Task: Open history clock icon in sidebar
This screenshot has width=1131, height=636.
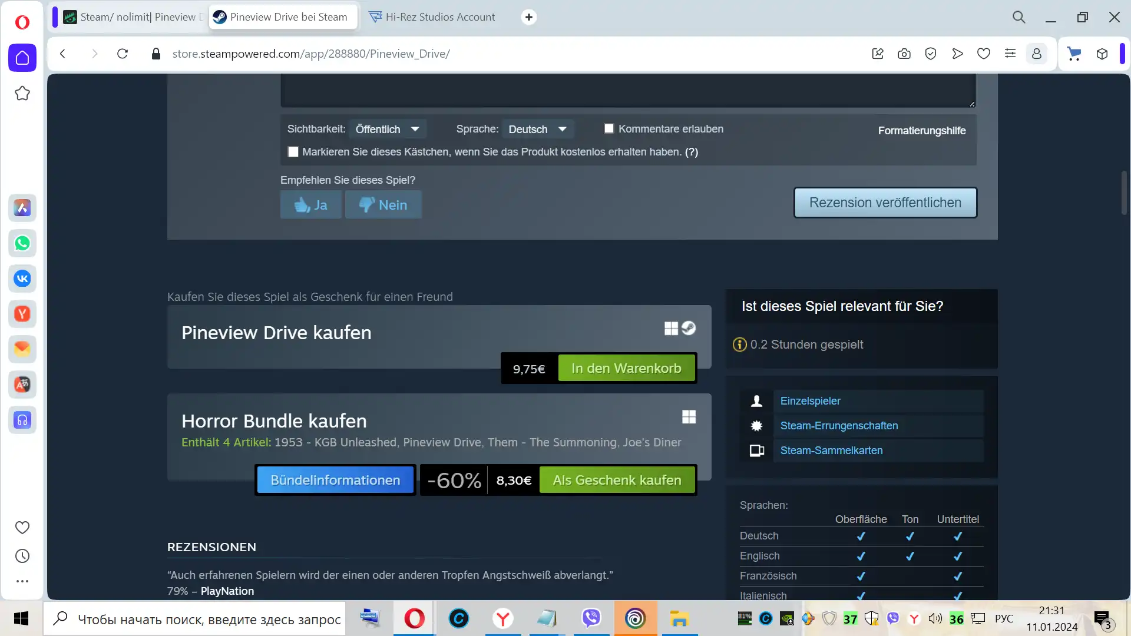Action: (22, 556)
